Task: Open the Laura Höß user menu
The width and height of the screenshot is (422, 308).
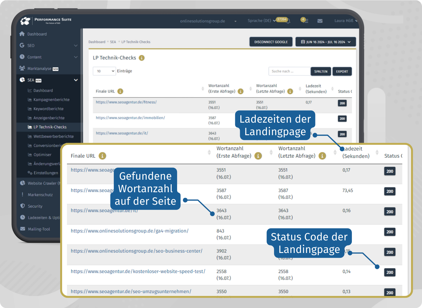Action: [x=346, y=21]
